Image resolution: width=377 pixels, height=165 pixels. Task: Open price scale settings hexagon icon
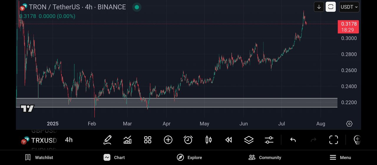click(x=349, y=124)
